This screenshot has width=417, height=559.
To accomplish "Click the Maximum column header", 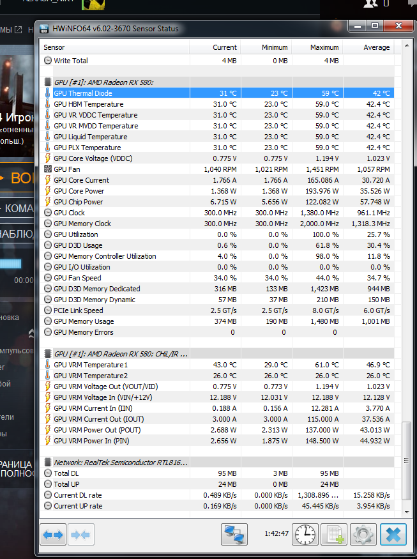I will [x=317, y=47].
